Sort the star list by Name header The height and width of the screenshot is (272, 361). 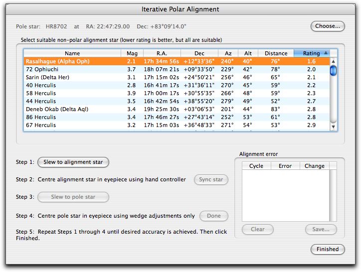pyautogui.click(x=72, y=53)
